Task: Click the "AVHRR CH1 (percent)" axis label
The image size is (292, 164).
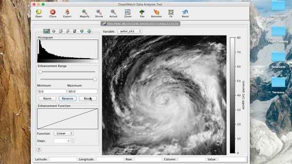Action: tap(243, 95)
